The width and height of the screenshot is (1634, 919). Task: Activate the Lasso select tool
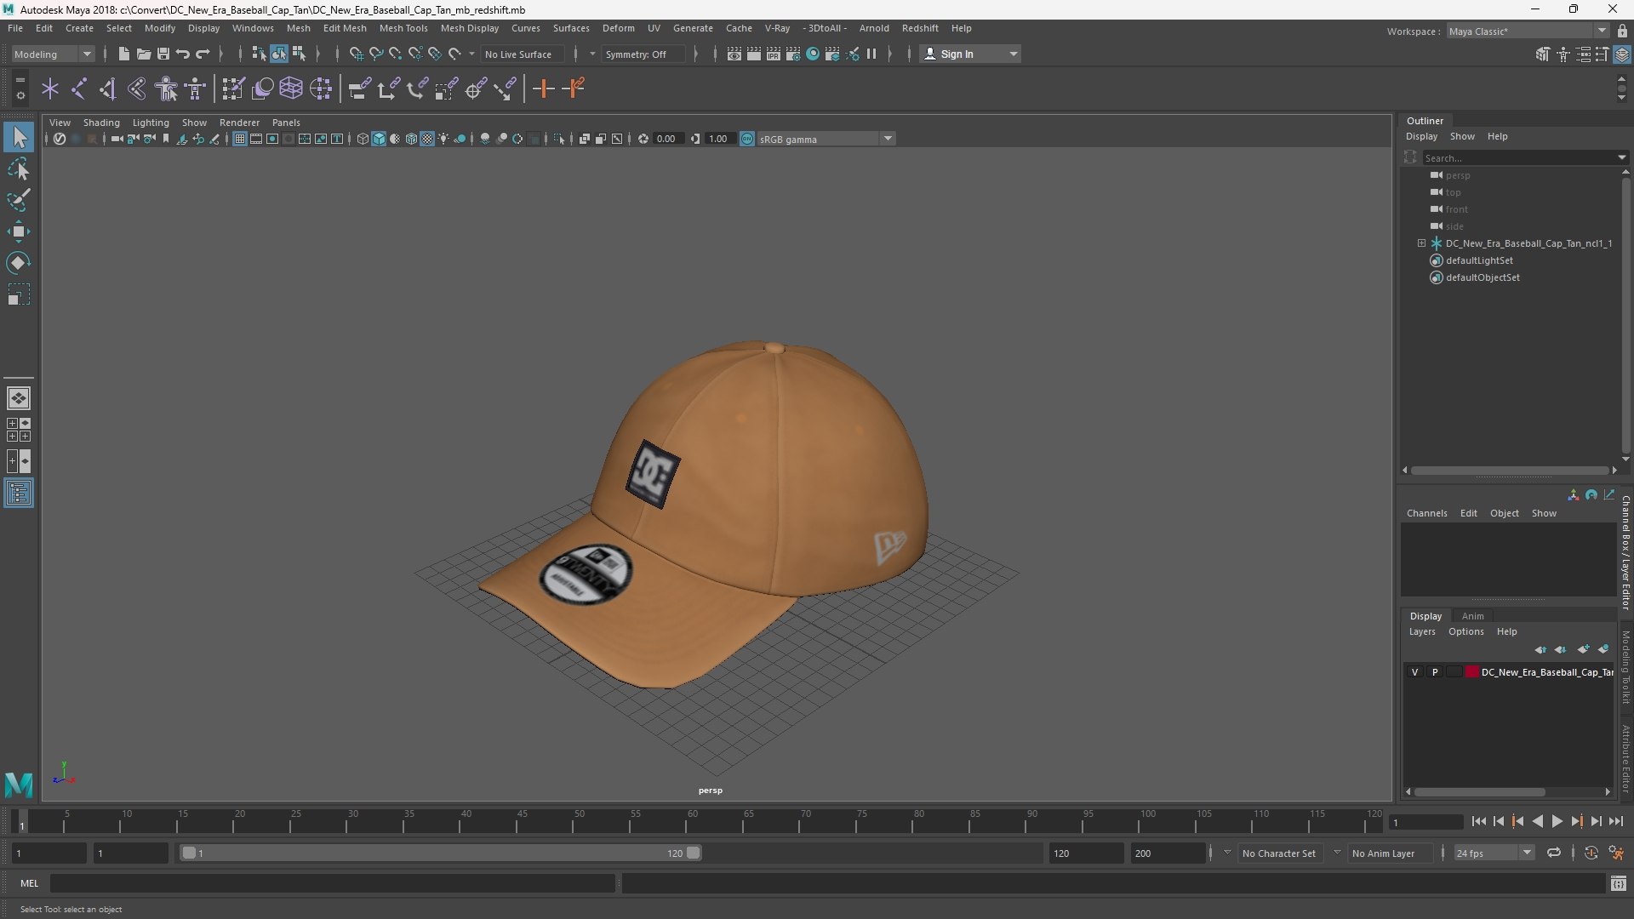click(x=19, y=169)
